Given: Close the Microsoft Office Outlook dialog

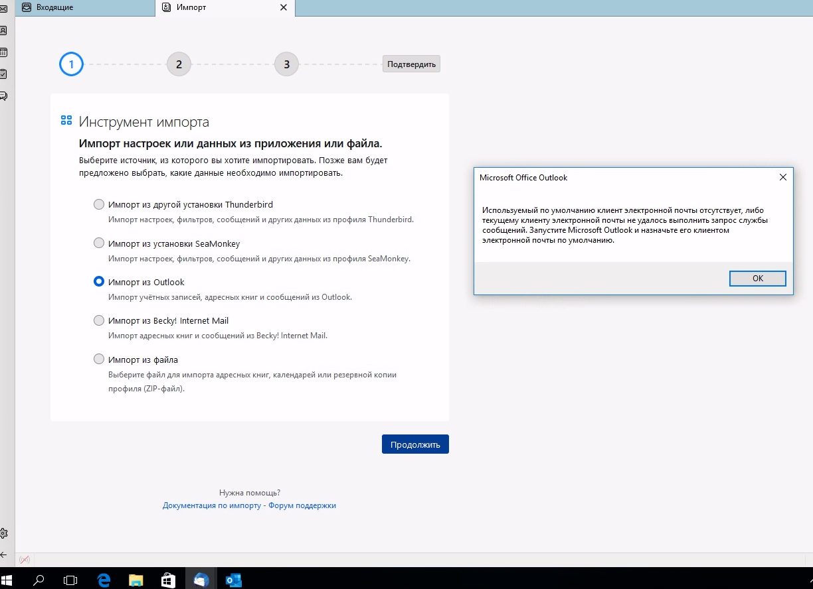Looking at the screenshot, I should click(782, 177).
